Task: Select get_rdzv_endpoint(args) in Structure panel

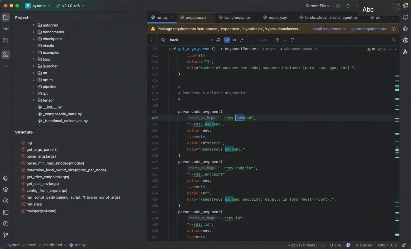Action: click(48, 177)
